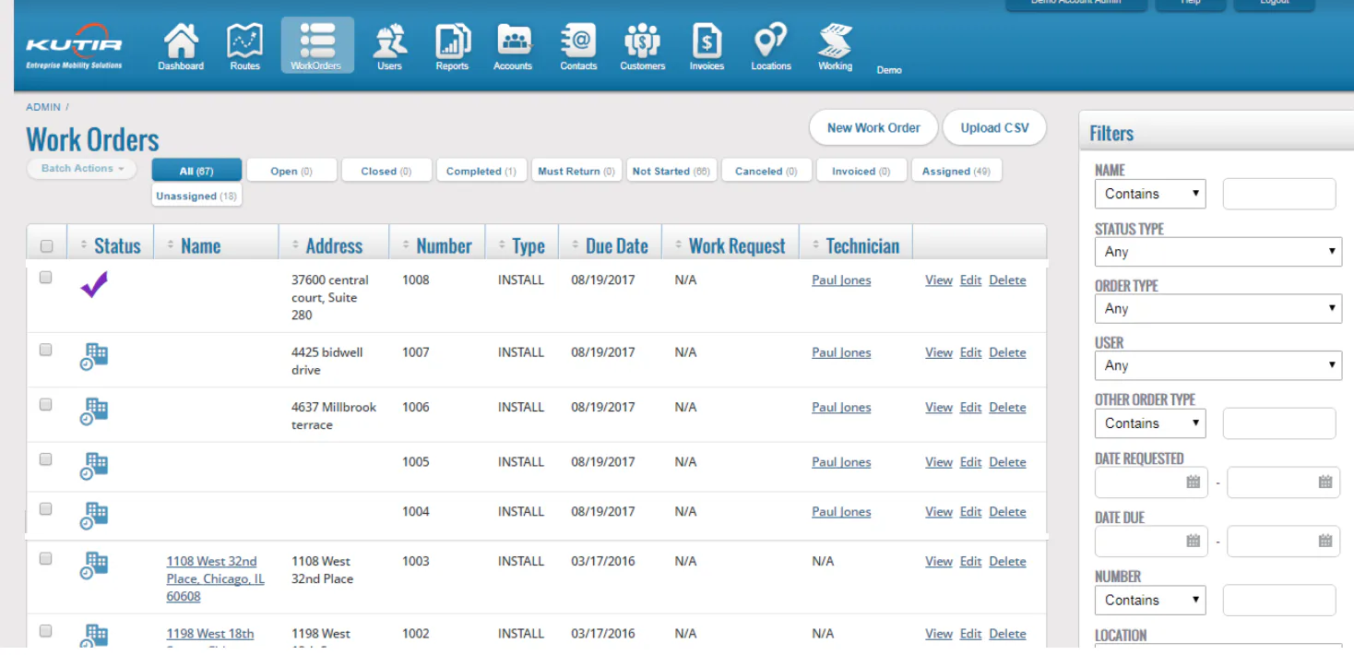1354x655 pixels.
Task: Open the 1108 West 32nd Place name link
Action: click(215, 578)
